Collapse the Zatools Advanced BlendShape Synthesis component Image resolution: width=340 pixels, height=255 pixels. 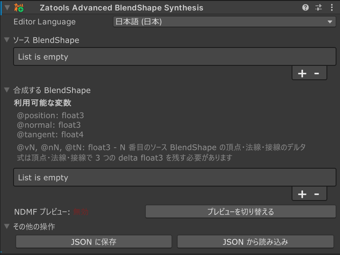[7, 7]
